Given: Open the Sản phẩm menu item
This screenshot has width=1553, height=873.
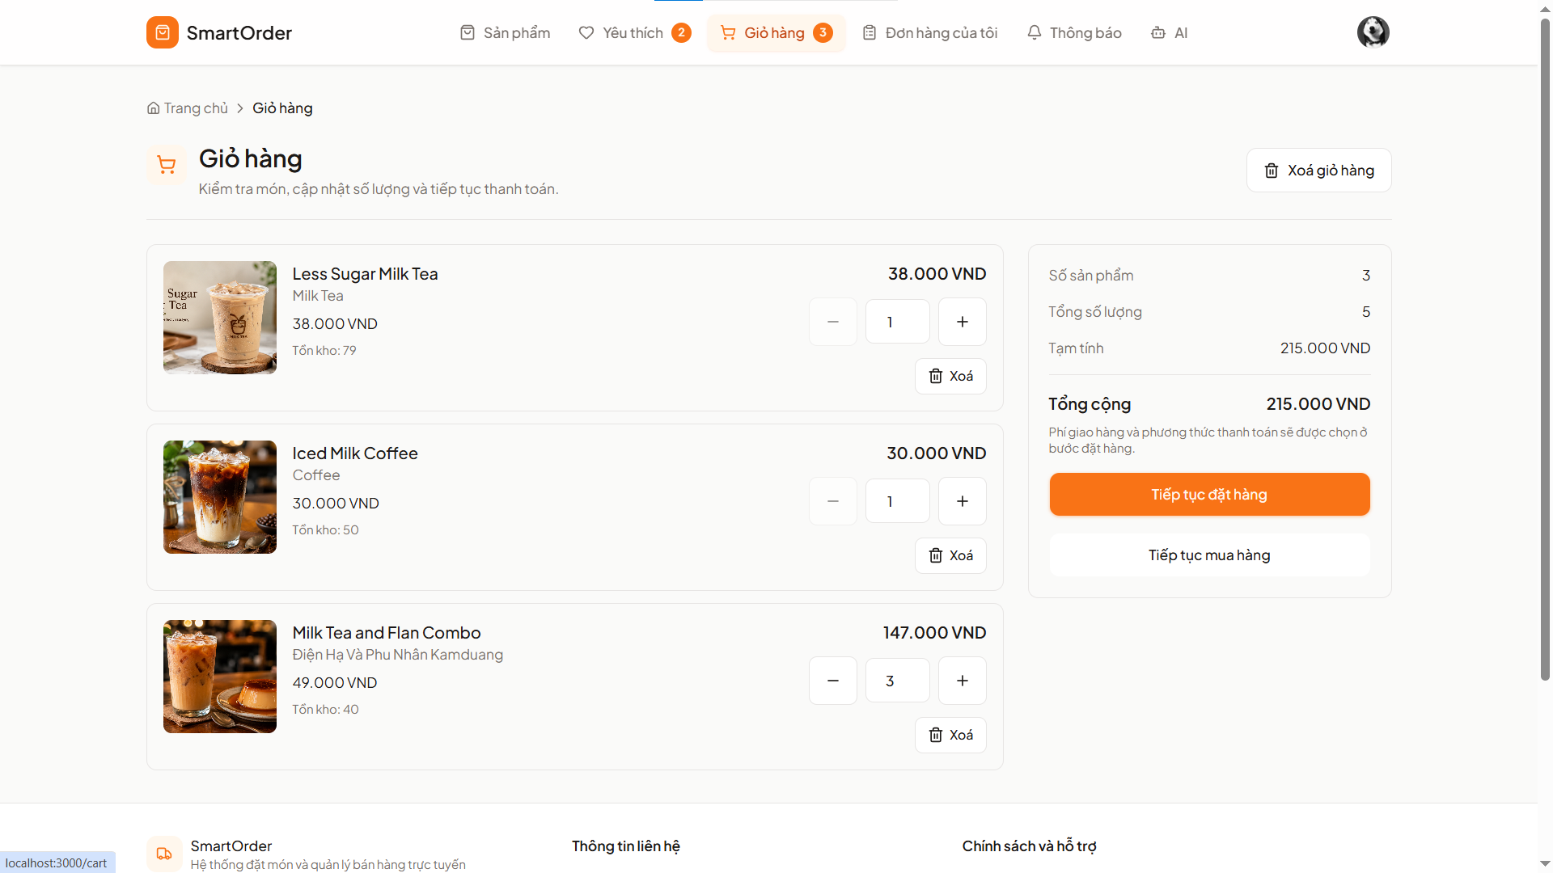Looking at the screenshot, I should click(x=505, y=32).
